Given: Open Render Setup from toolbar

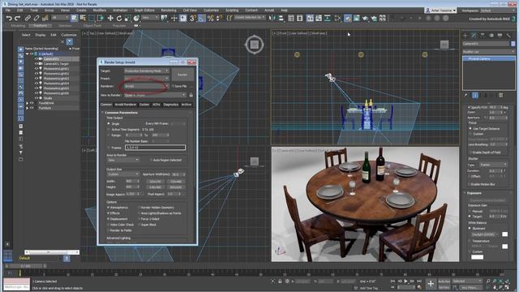Looking at the screenshot, I should tap(348, 18).
